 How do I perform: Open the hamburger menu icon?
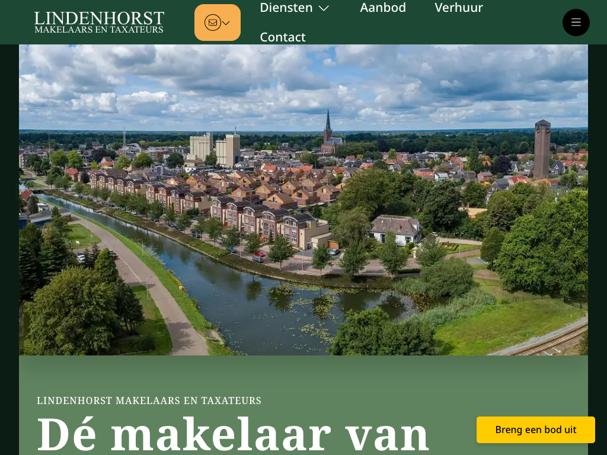[576, 23]
